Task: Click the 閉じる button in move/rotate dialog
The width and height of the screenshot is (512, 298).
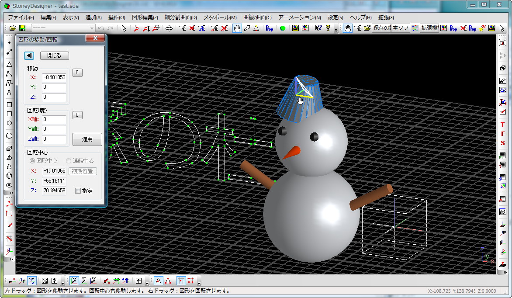Action: [54, 55]
